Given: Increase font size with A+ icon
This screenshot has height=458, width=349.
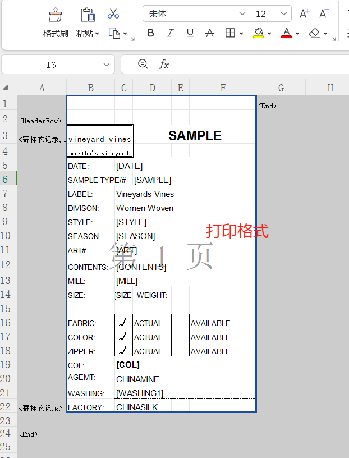Looking at the screenshot, I should point(305,13).
